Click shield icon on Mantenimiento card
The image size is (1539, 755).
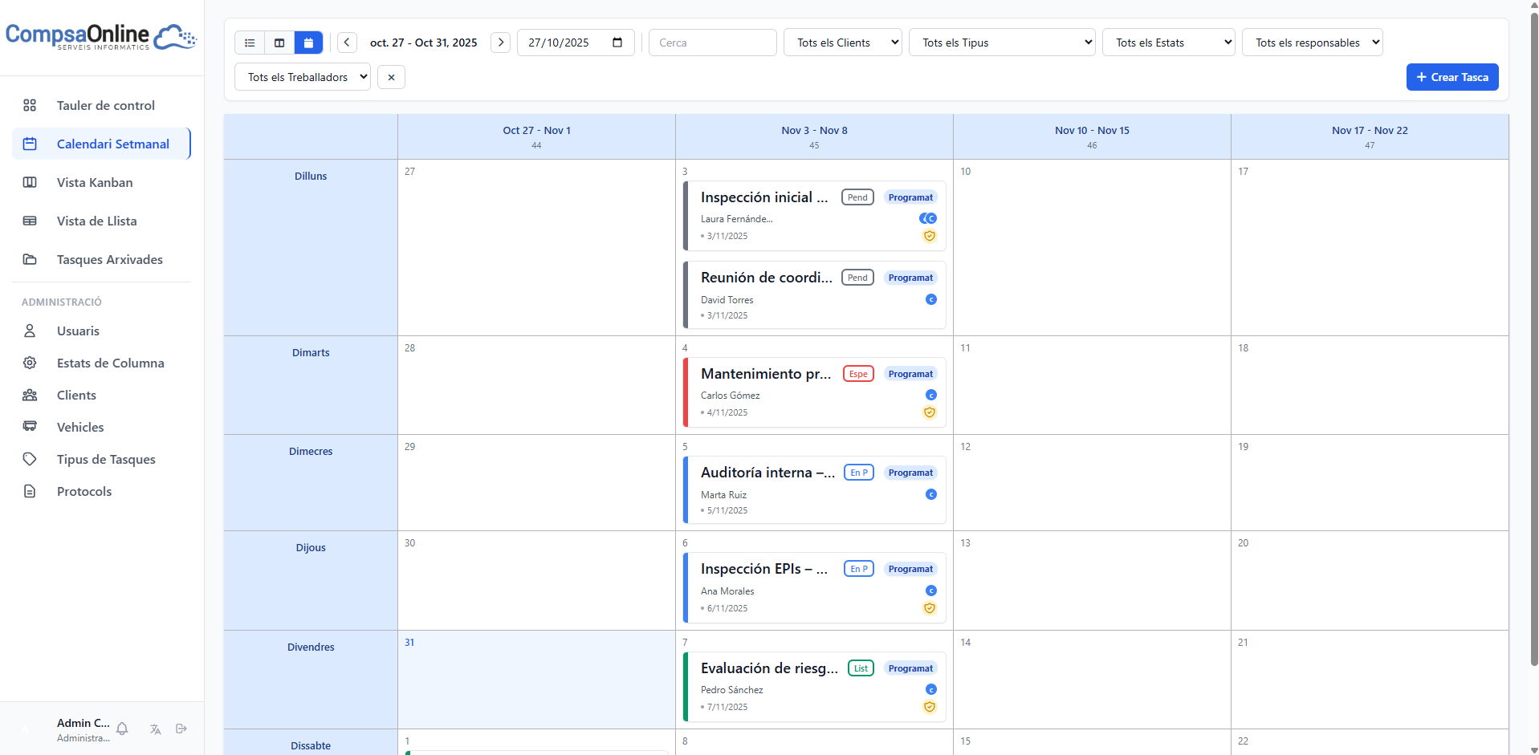coord(930,412)
